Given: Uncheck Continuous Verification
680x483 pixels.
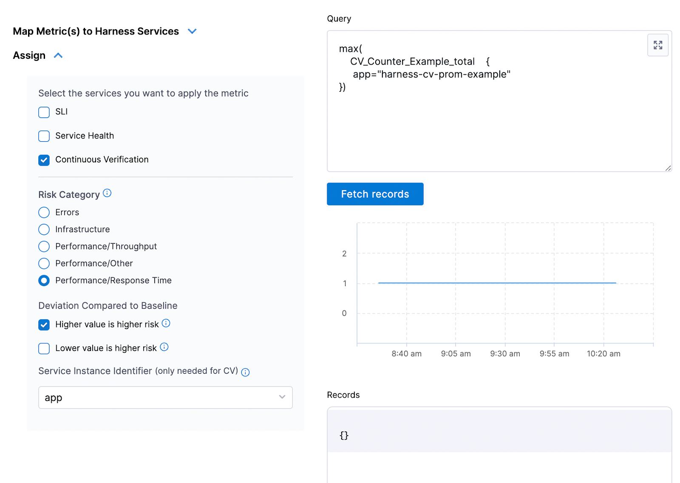Looking at the screenshot, I should pos(44,160).
